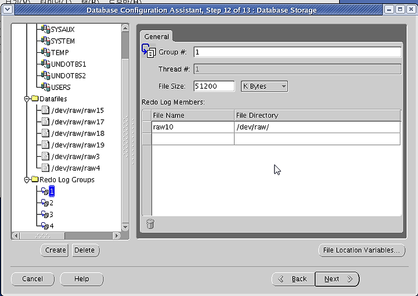Click the /dev/raw/raw15 datafile icon
Image resolution: width=418 pixels, height=296 pixels.
coord(46,110)
